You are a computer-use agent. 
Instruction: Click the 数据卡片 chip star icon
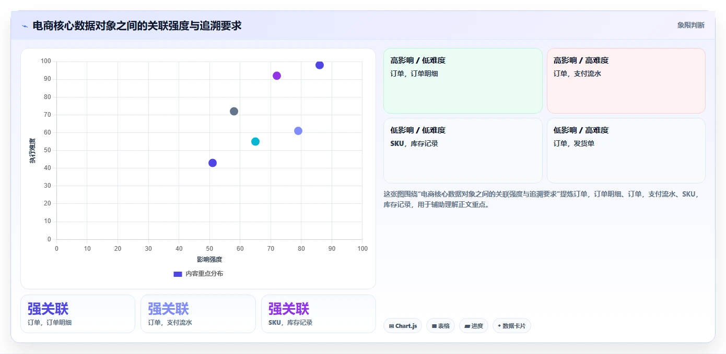(499, 326)
